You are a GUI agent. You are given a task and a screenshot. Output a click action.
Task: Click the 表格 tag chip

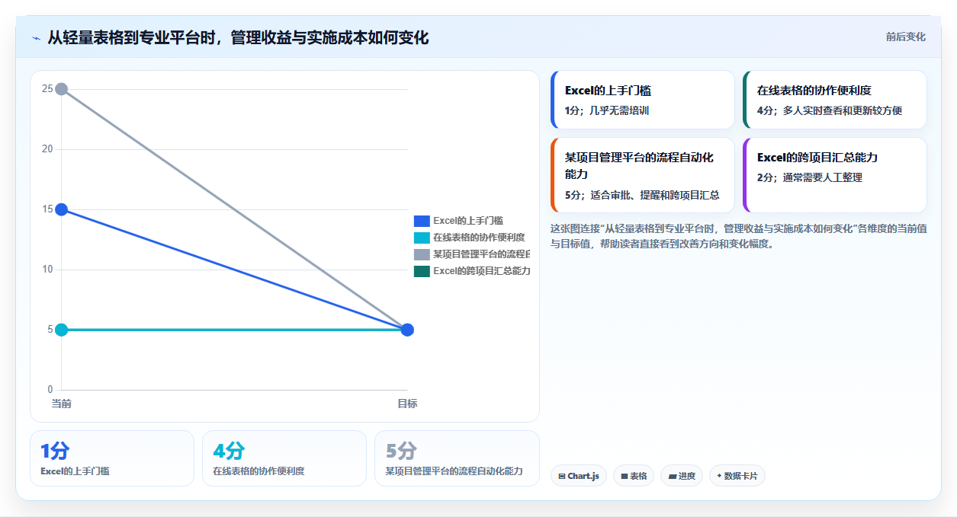634,476
